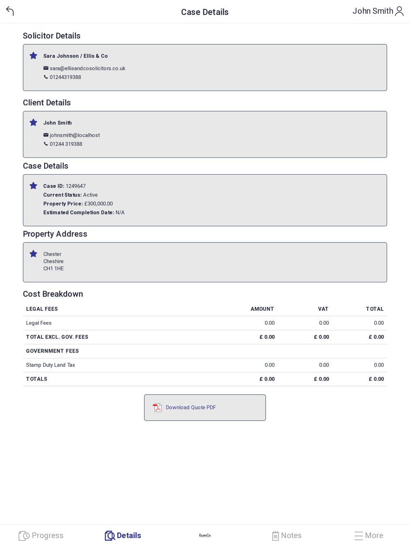This screenshot has width=410, height=547.
Task: Download the Quote PDF
Action: pos(191,408)
